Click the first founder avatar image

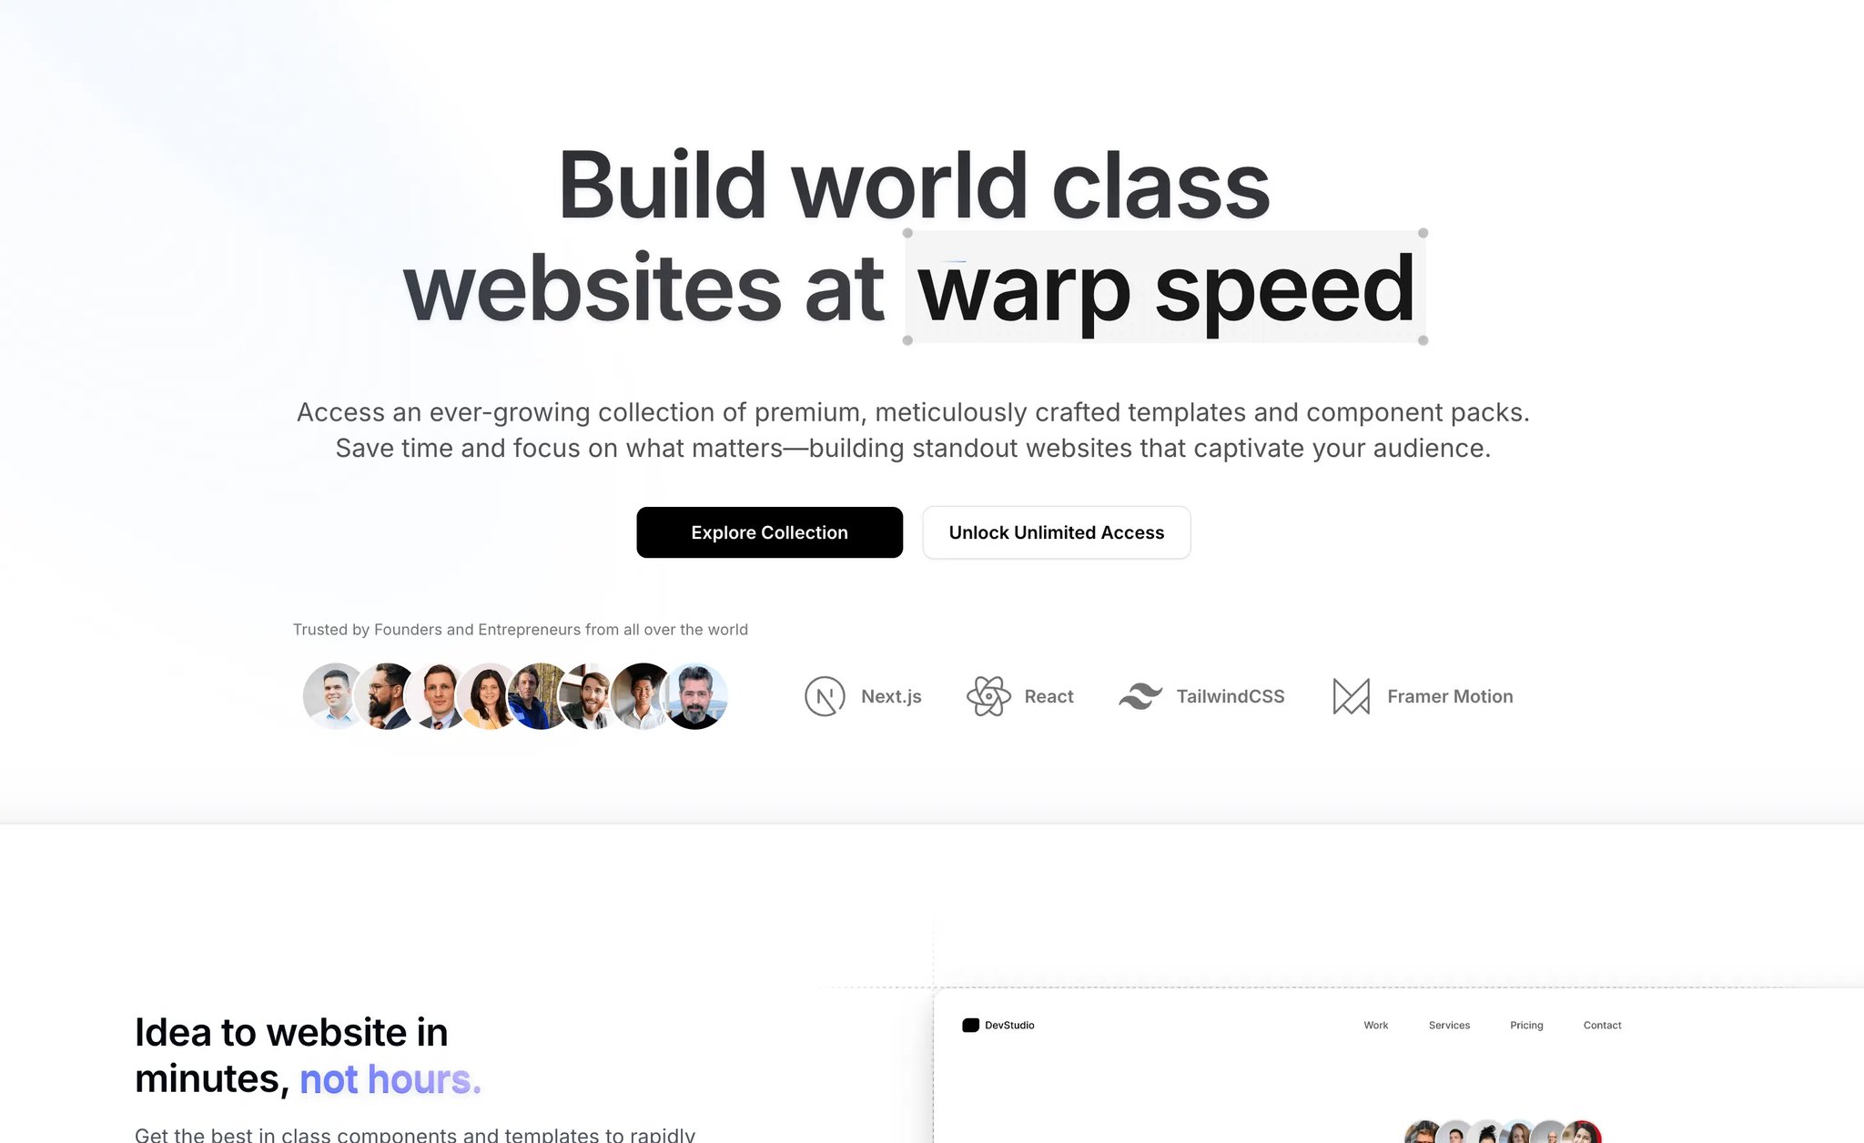330,694
